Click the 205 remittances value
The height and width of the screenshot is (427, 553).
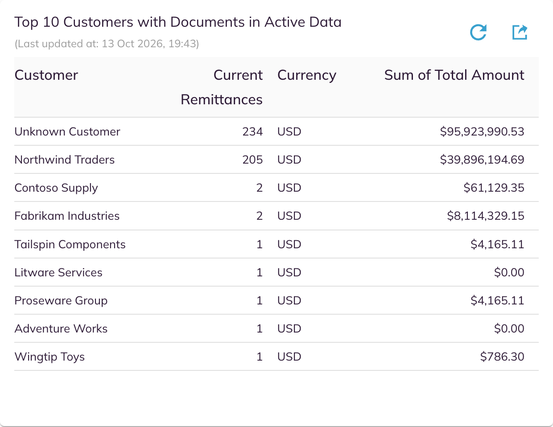pos(252,160)
